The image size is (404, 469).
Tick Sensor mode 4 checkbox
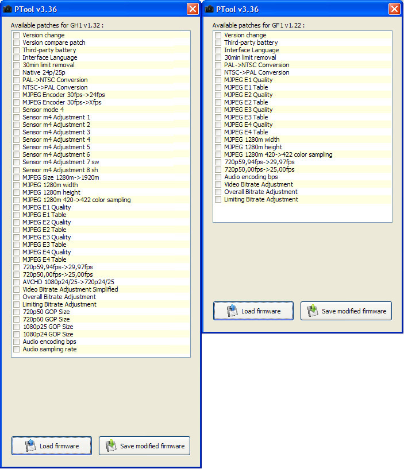17,110
